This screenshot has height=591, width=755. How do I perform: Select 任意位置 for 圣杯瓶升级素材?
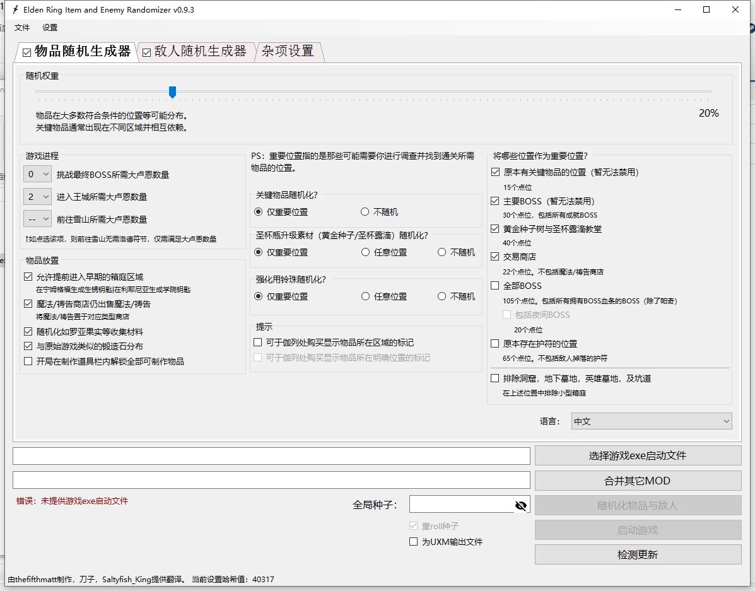pos(365,252)
